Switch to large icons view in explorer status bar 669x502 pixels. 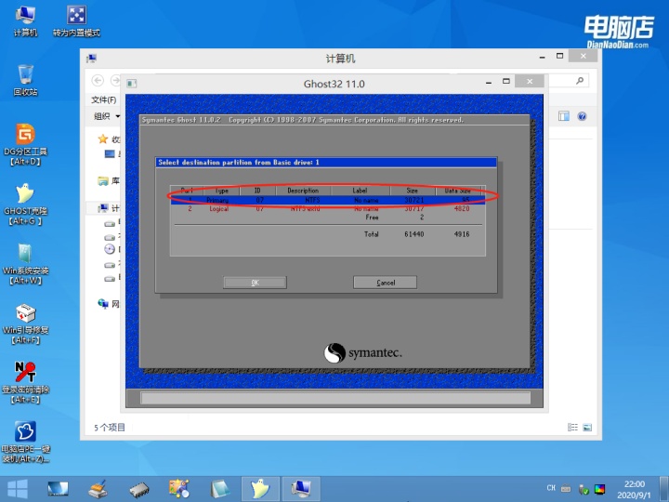pos(587,428)
